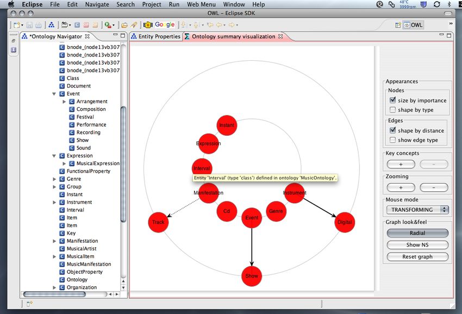Screen dimensions: 462x314
Task: Click the Zooming minus button
Action: pyautogui.click(x=434, y=187)
